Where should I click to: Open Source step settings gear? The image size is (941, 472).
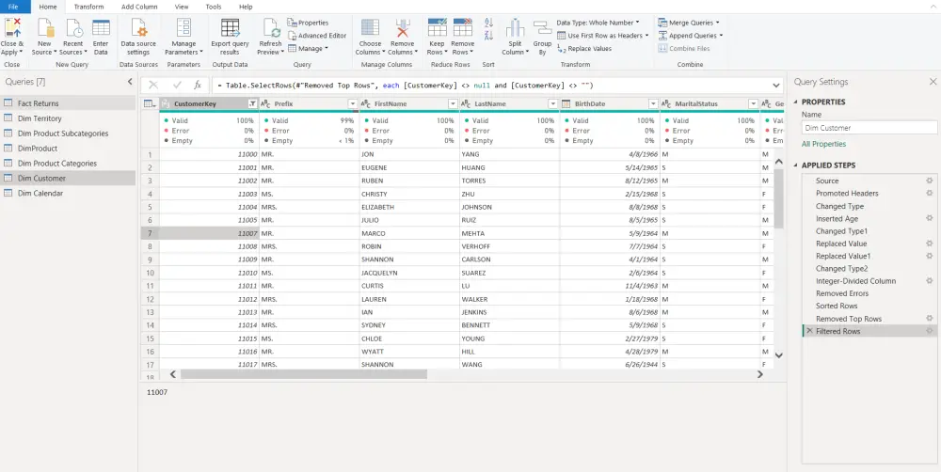pos(930,181)
